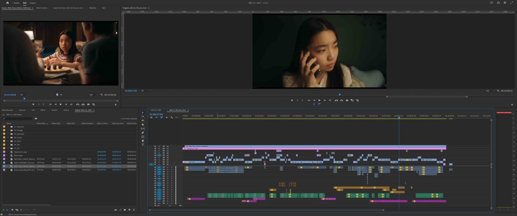
Task: Expand the 02_Footage bin
Action: point(8,130)
